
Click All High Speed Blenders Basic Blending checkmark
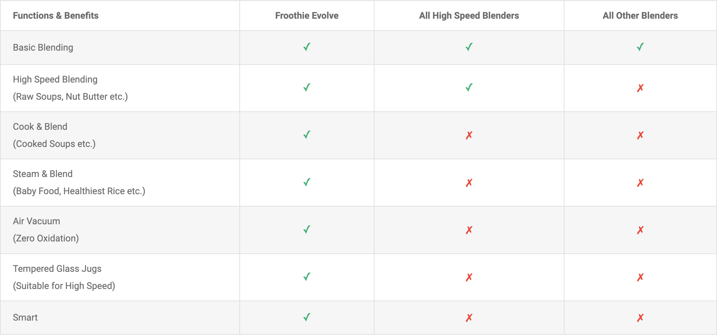(x=469, y=47)
